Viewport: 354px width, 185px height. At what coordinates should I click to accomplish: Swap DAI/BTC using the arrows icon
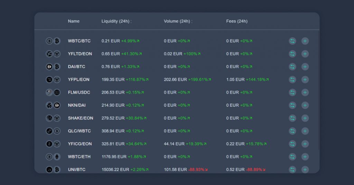pyautogui.click(x=292, y=67)
